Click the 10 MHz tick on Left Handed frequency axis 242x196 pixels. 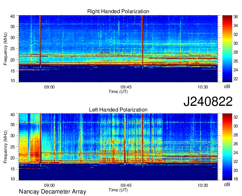(12, 179)
